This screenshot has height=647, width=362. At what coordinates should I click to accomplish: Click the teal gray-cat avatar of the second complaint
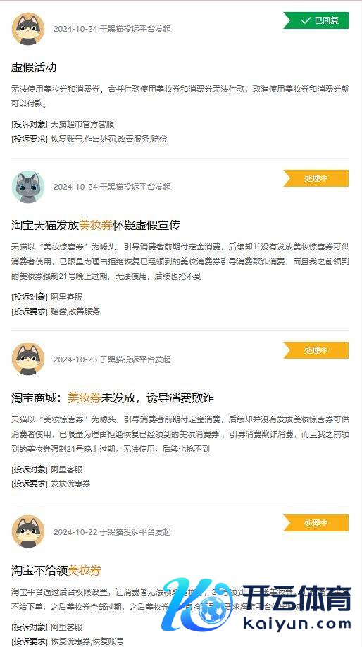28,187
